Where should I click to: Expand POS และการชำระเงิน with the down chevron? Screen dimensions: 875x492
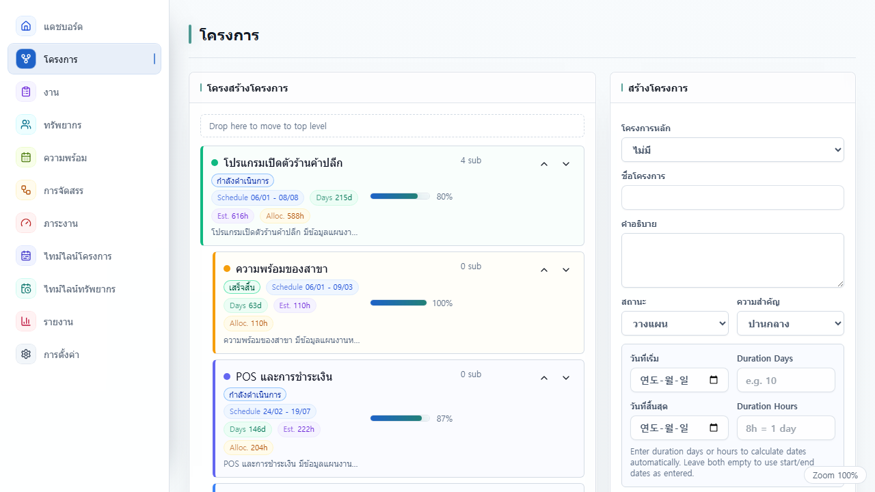566,378
